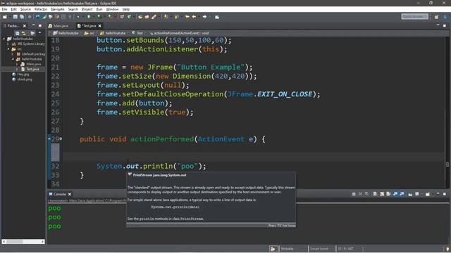Click the New Java Class icon

tap(129, 17)
